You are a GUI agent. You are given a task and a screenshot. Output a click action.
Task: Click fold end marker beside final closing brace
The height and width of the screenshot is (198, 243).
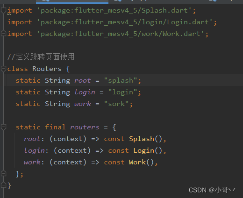pyautogui.click(x=3, y=185)
